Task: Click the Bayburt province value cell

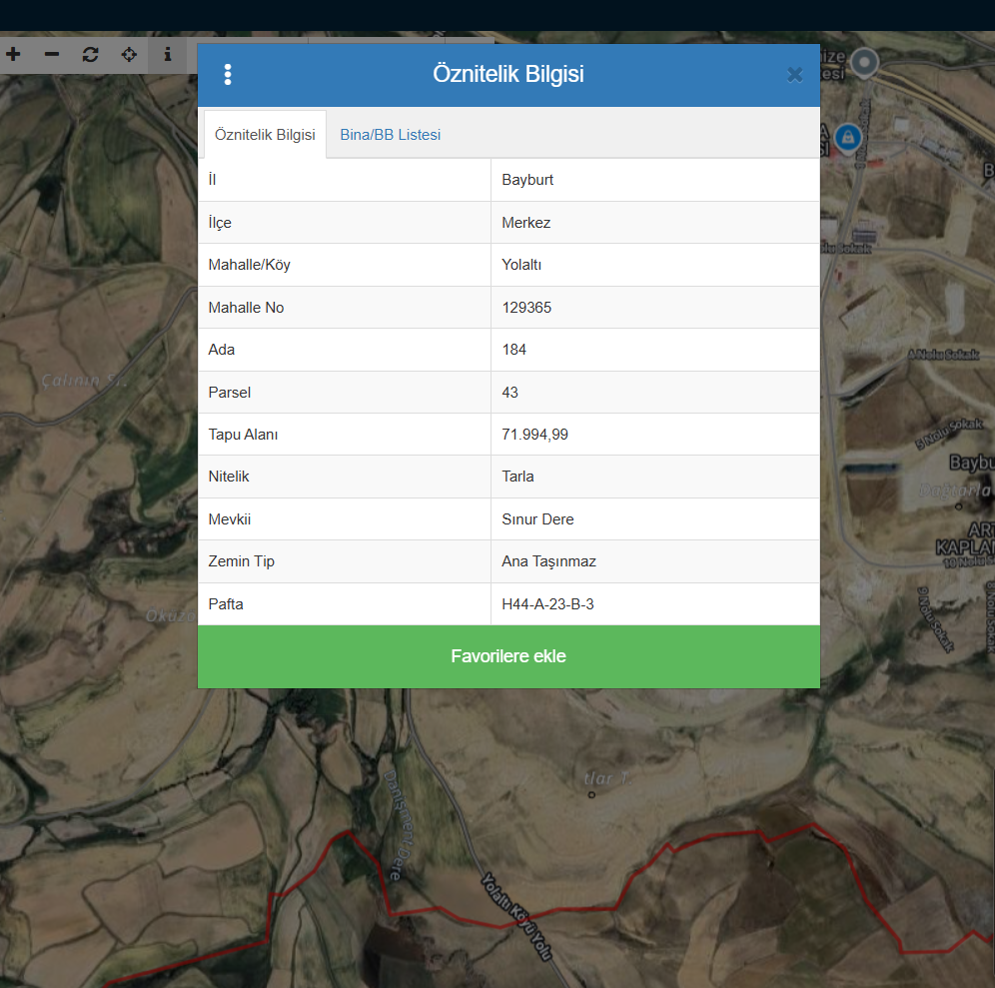Action: coord(527,180)
